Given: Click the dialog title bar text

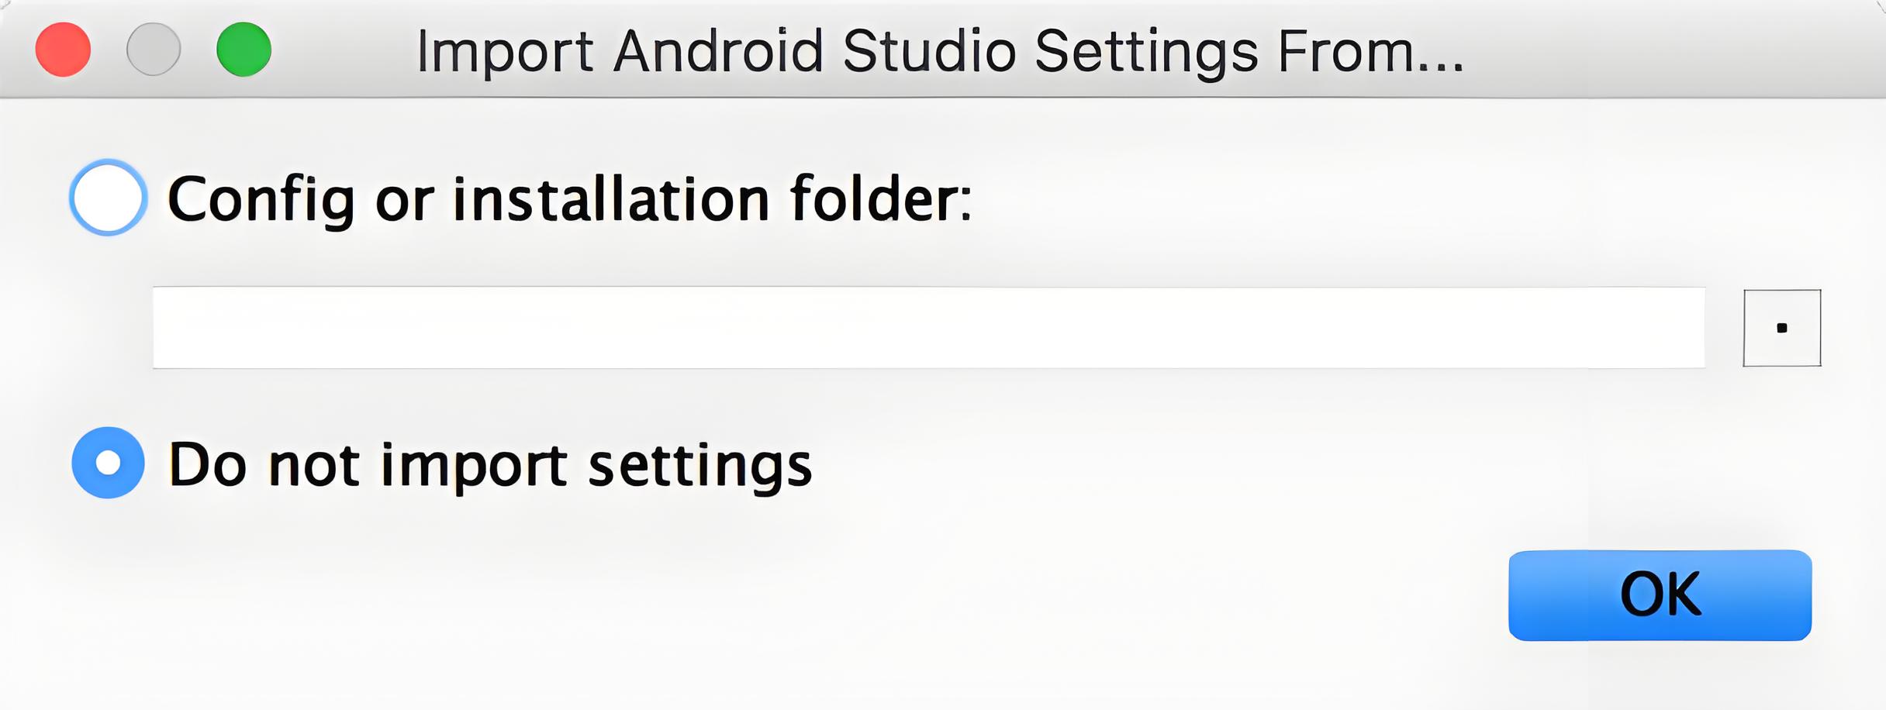Looking at the screenshot, I should [x=940, y=51].
